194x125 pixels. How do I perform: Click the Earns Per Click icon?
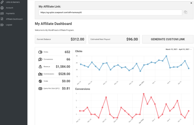40,89
